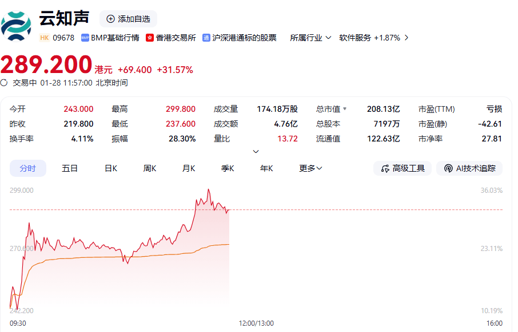Expand more stock metrics with the chevron

pyautogui.click(x=256, y=151)
